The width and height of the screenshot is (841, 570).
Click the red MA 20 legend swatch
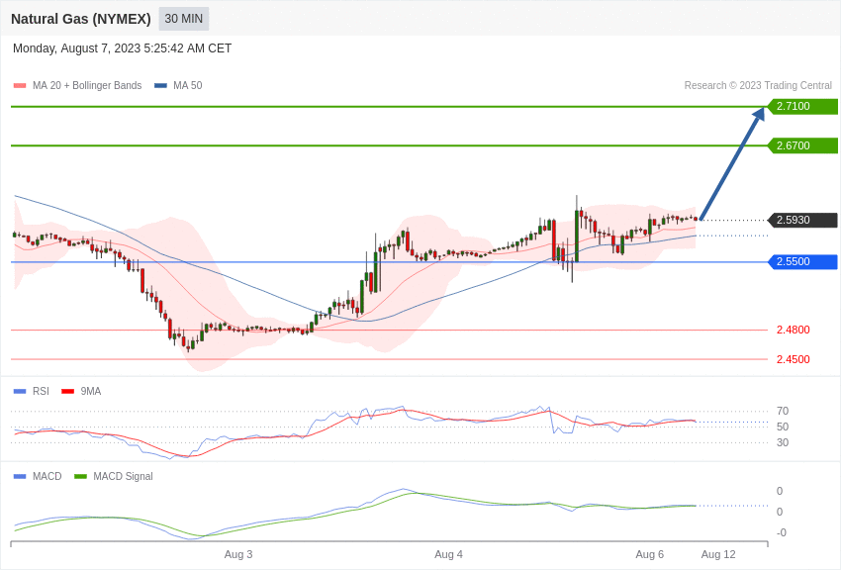pyautogui.click(x=20, y=86)
